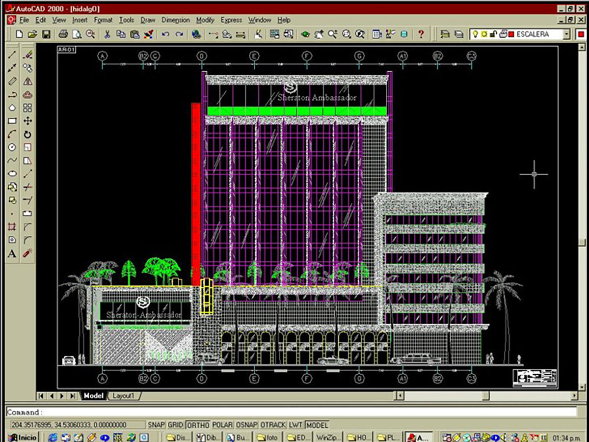This screenshot has height=442, width=589.
Task: Click the Match Properties paintbrush icon
Action: pyautogui.click(x=150, y=34)
